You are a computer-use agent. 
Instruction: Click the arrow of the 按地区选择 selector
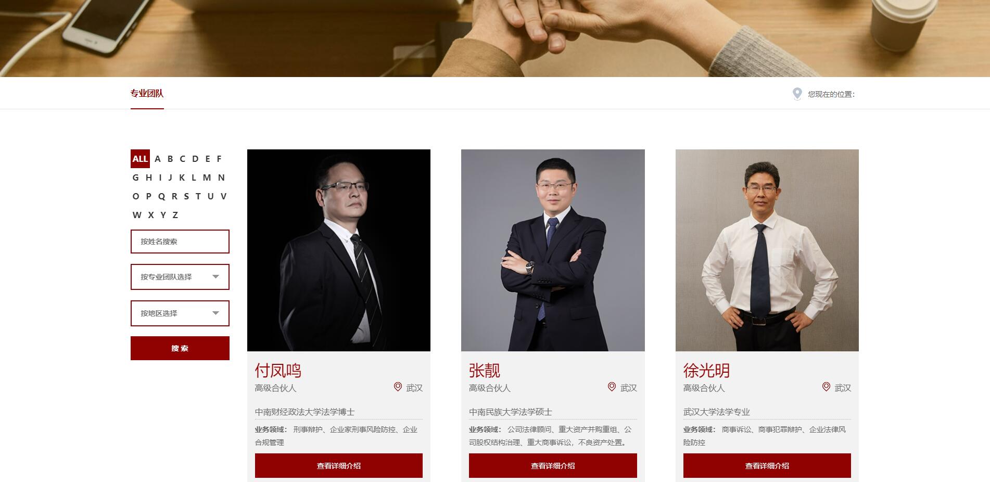coord(216,313)
